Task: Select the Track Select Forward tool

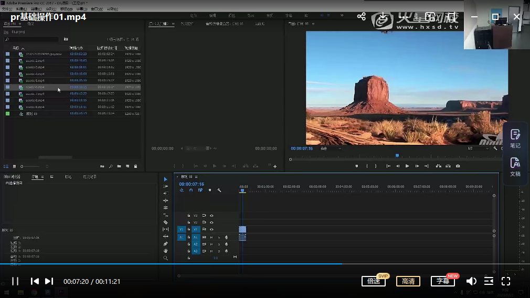Action: (165, 186)
